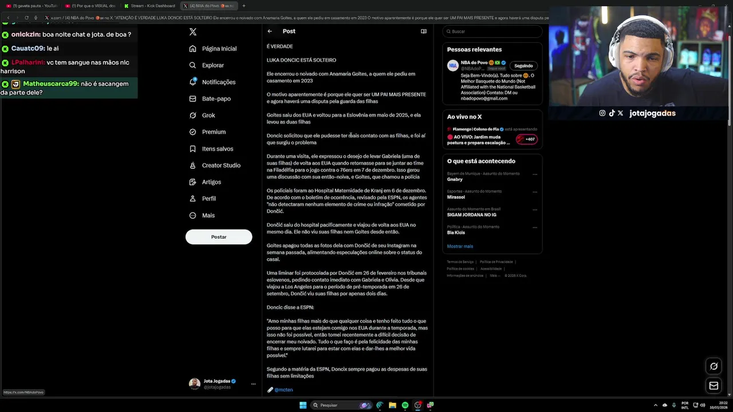Open Creator Studio icon
The height and width of the screenshot is (412, 733).
(193, 165)
